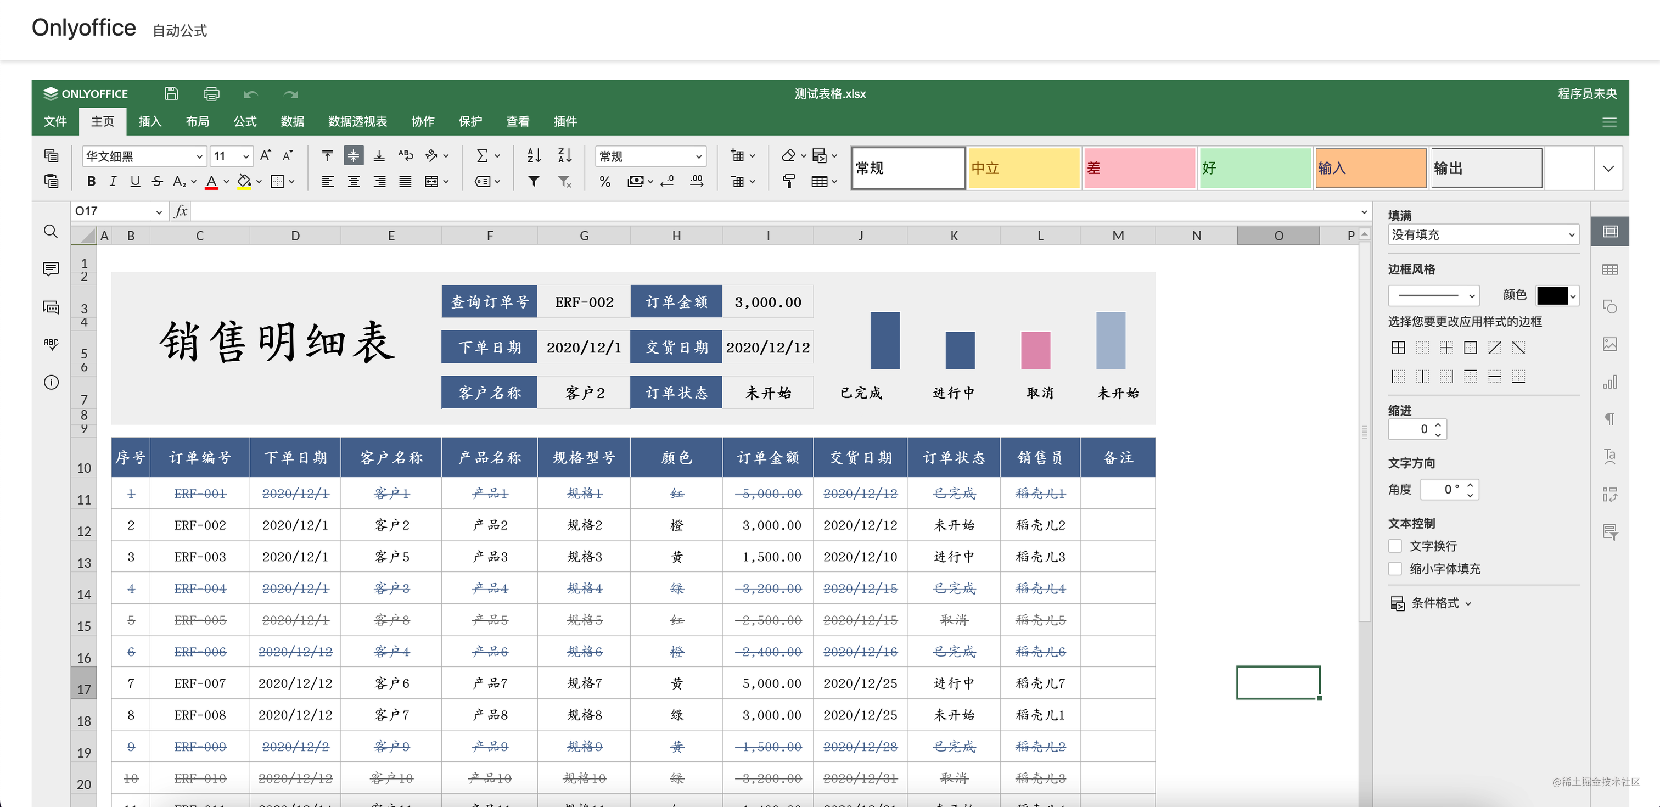The width and height of the screenshot is (1660, 807).
Task: Click the percent style icon
Action: click(604, 181)
